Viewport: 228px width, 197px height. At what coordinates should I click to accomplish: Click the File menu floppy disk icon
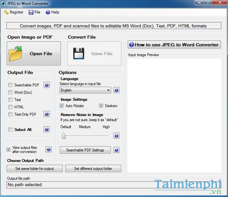(x=31, y=13)
